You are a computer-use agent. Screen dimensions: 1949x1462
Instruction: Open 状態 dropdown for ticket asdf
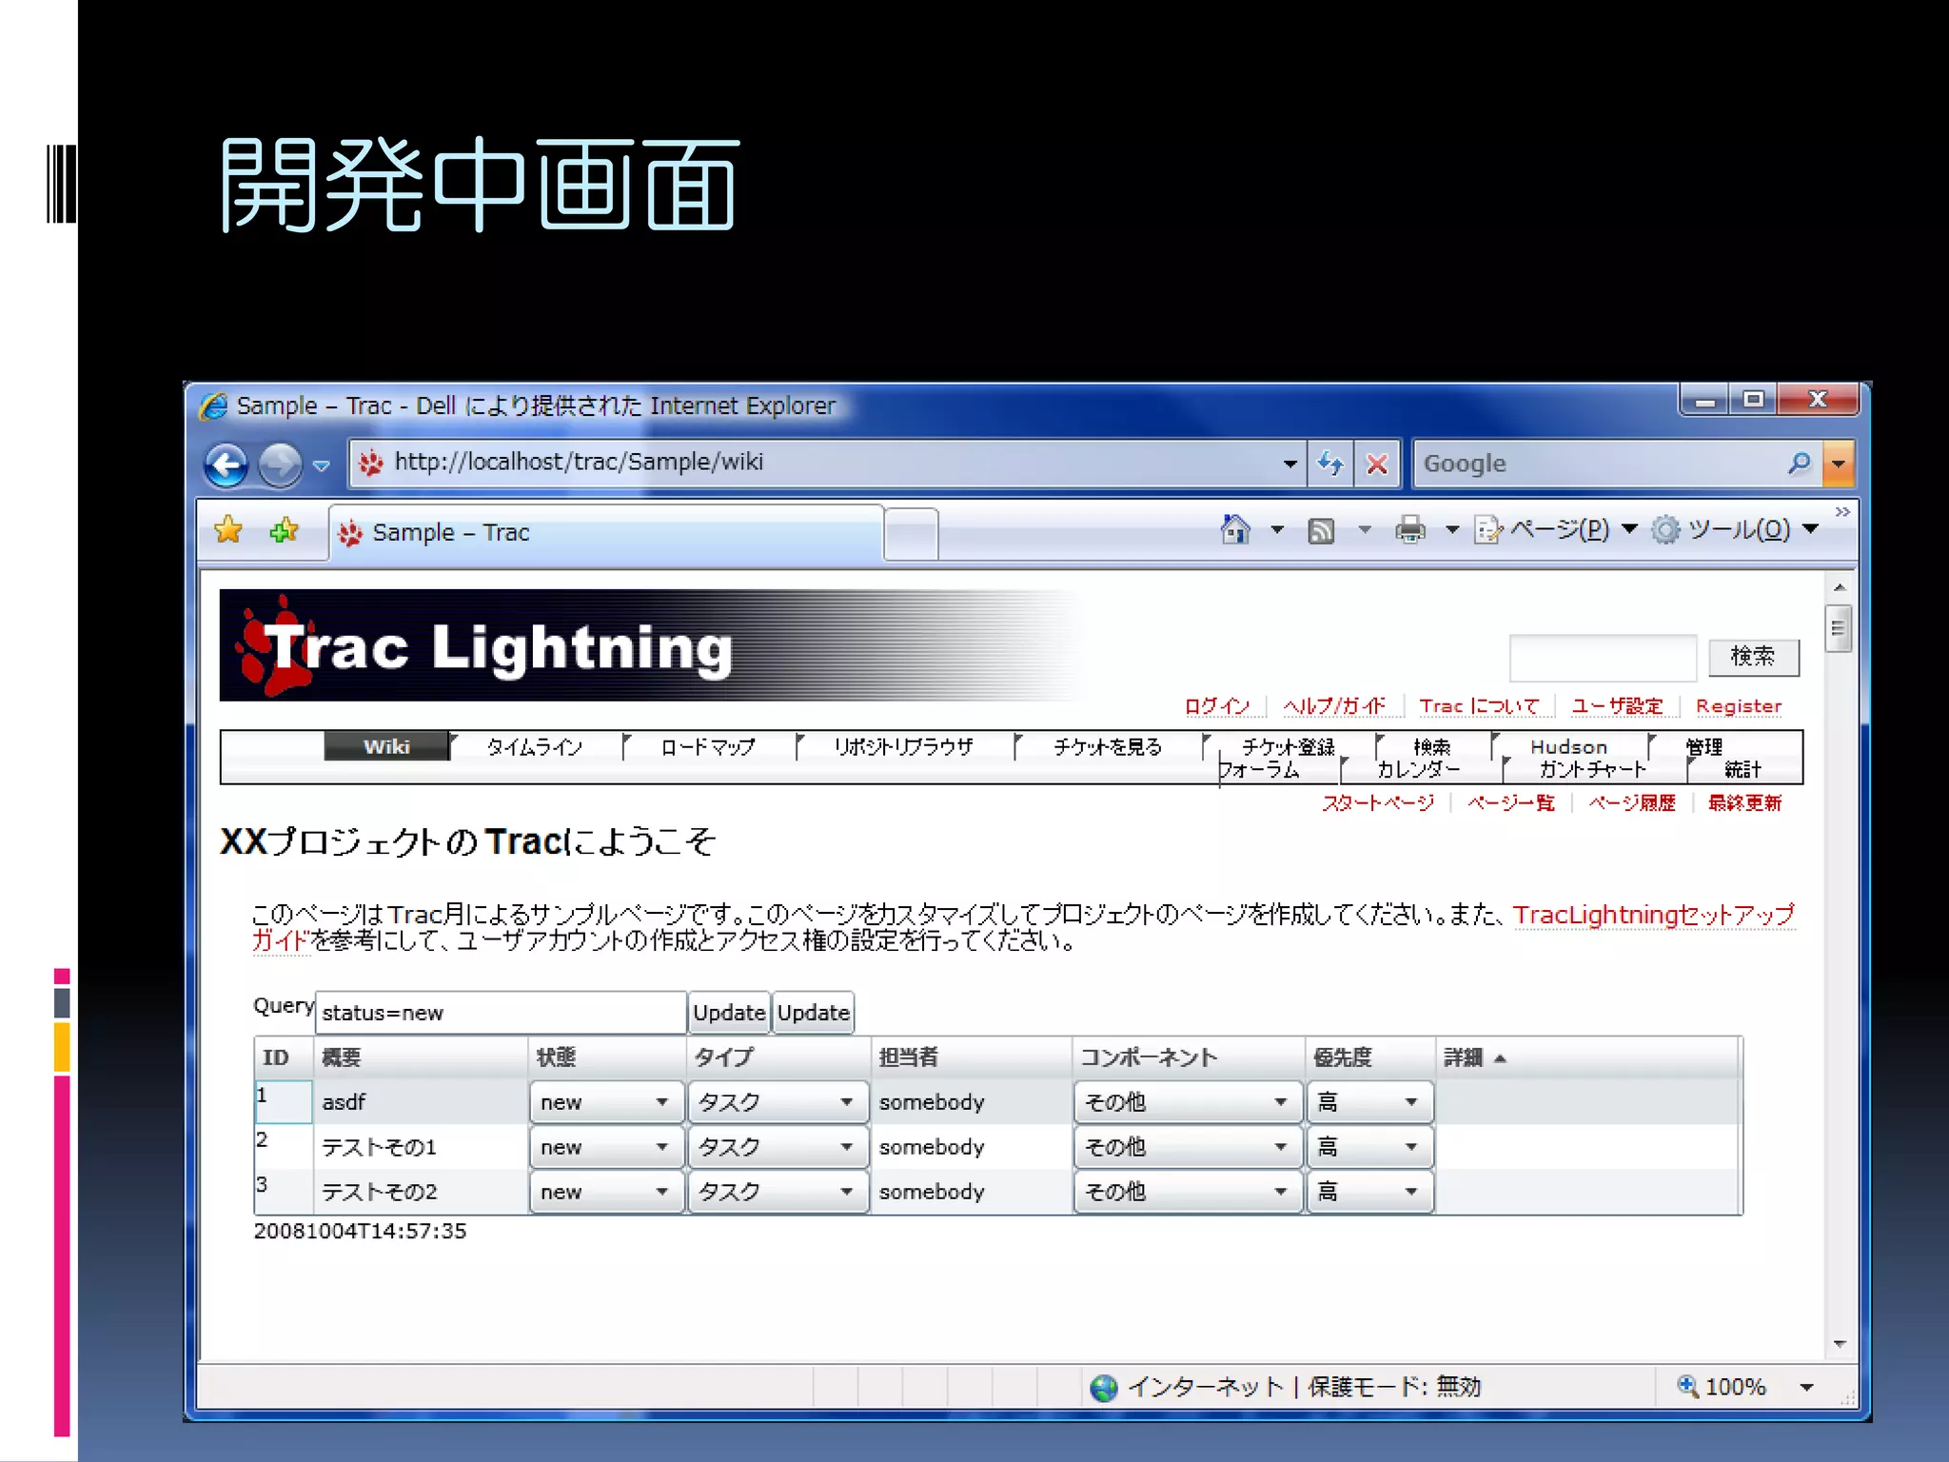click(x=606, y=1102)
